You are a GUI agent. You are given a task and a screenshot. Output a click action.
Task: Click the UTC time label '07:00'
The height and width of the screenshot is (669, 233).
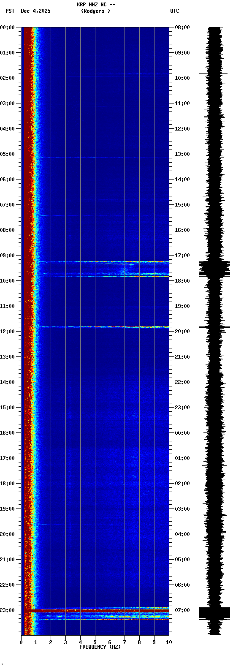(x=182, y=610)
